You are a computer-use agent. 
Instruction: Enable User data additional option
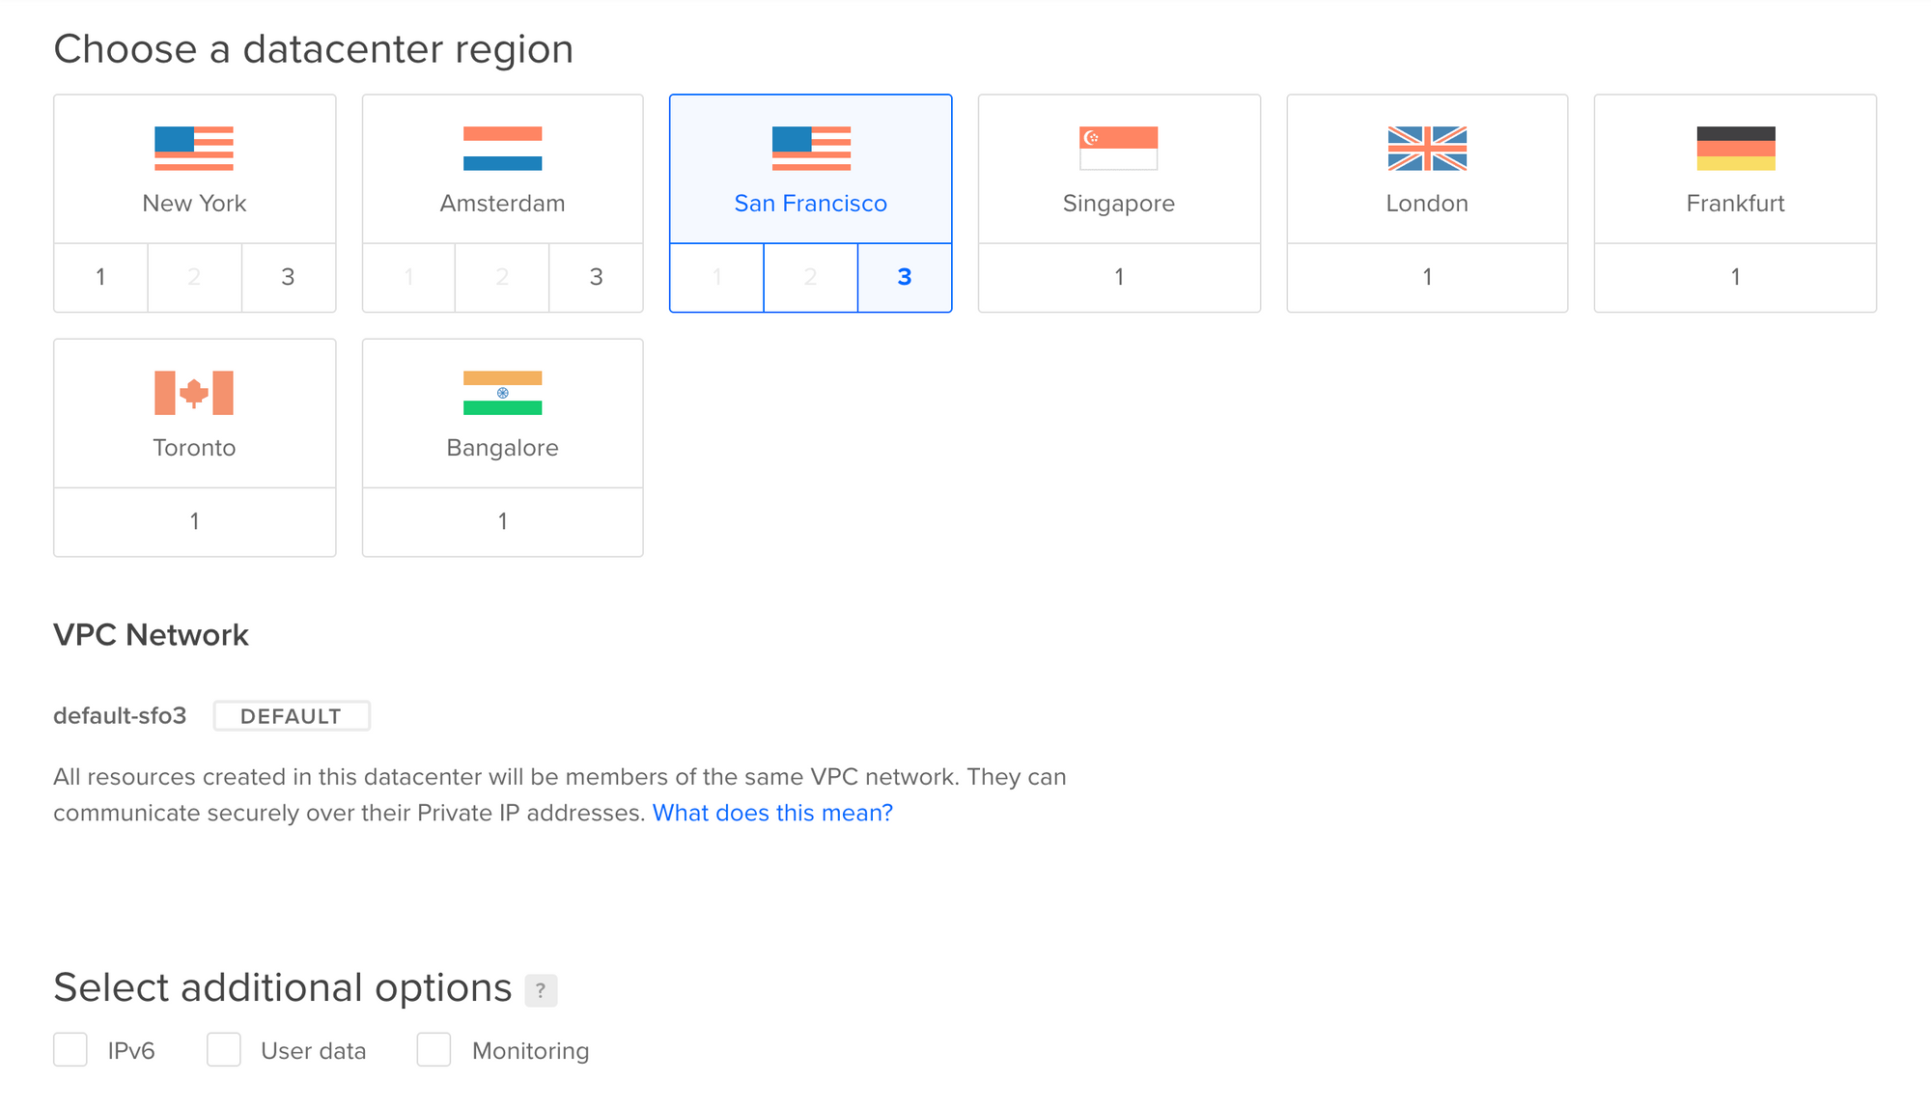223,1050
